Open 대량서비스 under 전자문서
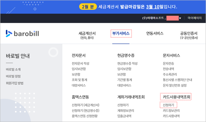Screen dimensions: 206x122 tap(79, 85)
